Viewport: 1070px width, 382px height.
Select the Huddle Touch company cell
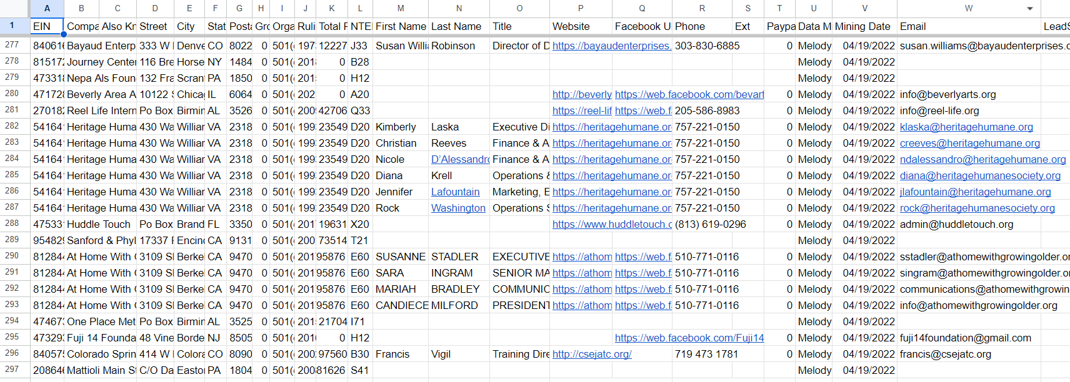(100, 225)
